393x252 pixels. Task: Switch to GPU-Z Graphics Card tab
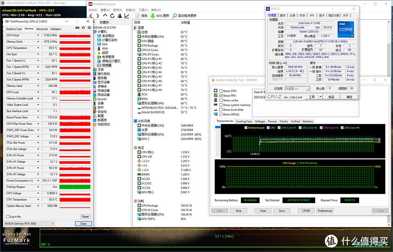point(14,29)
